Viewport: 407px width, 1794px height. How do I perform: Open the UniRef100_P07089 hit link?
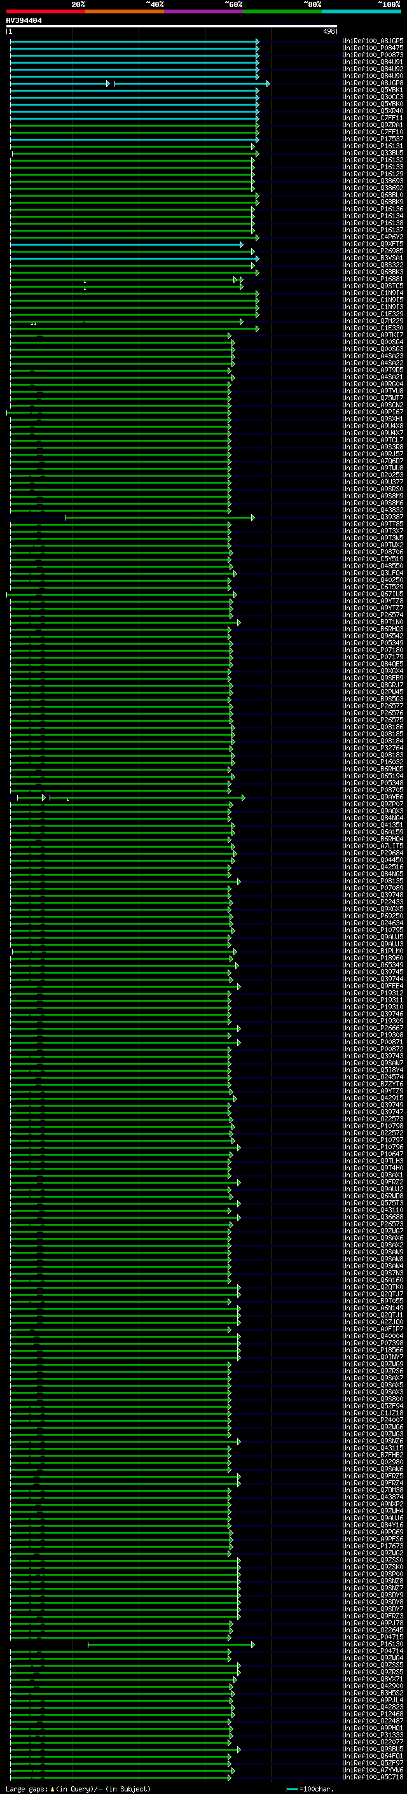[373, 888]
